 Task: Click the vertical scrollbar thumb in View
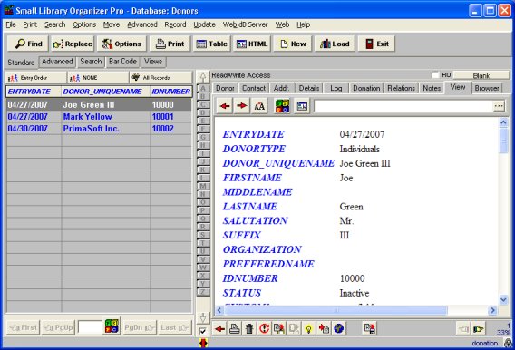[x=503, y=141]
